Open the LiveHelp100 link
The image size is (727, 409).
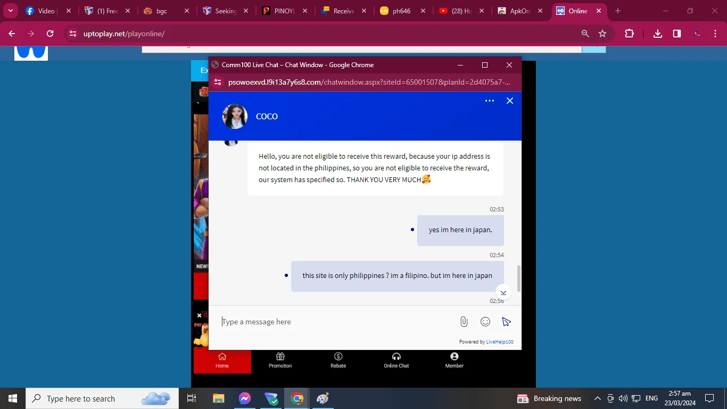point(500,342)
